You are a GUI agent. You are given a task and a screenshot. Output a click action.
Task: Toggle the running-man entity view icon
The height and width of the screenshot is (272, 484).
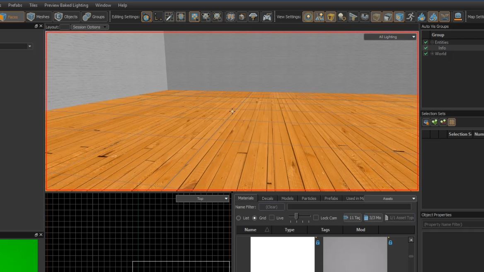pyautogui.click(x=410, y=17)
